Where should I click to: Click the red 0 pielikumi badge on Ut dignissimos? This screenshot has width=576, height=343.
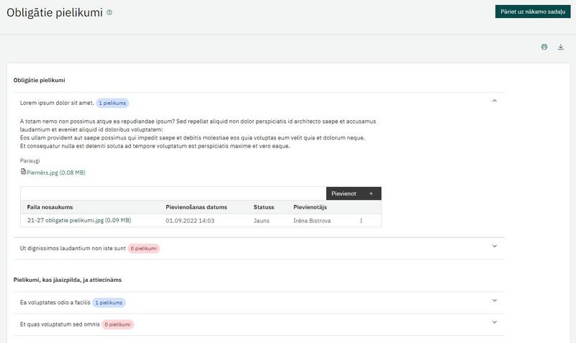coord(143,248)
